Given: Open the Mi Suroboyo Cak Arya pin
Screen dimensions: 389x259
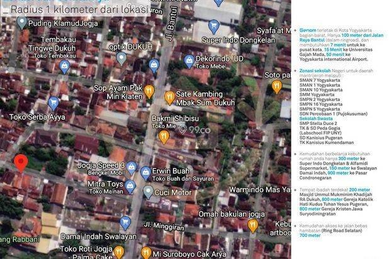Looking at the screenshot, I should 146,253.
